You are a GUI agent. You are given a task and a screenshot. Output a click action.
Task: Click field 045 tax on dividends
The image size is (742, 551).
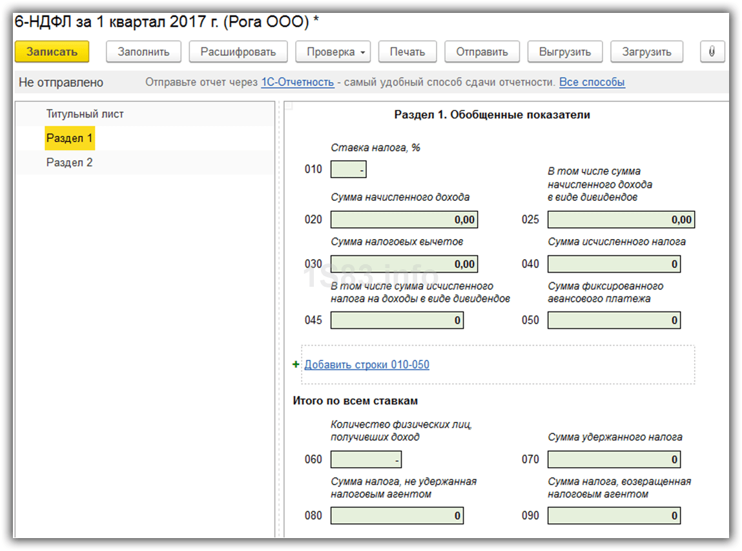[x=397, y=320]
